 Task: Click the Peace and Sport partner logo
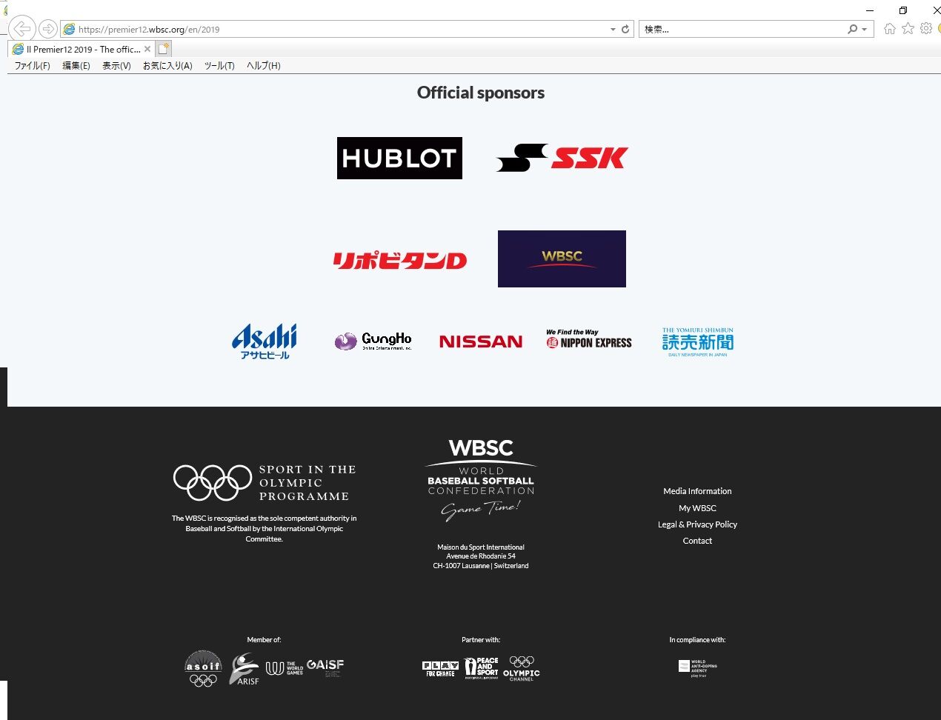481,668
